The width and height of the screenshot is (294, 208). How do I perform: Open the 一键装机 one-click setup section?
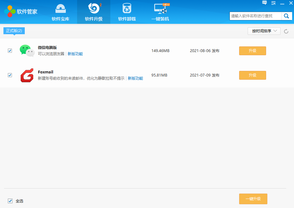click(x=160, y=12)
